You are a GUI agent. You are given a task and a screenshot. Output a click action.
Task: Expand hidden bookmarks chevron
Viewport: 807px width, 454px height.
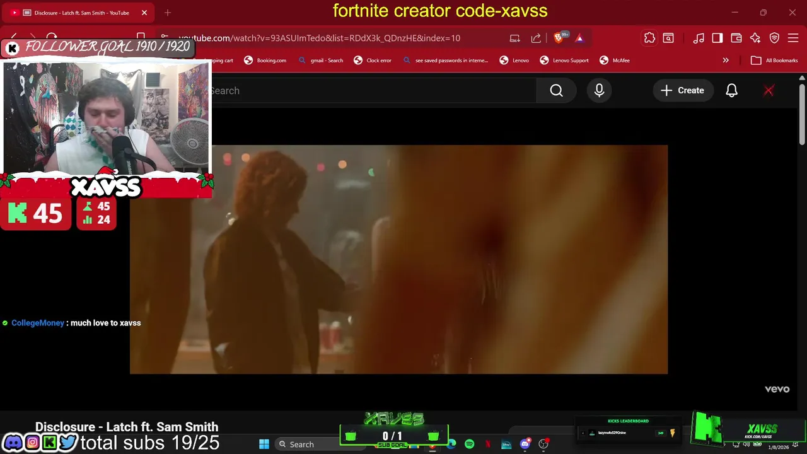tap(726, 61)
